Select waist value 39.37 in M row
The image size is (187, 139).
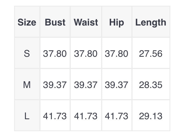tap(86, 85)
